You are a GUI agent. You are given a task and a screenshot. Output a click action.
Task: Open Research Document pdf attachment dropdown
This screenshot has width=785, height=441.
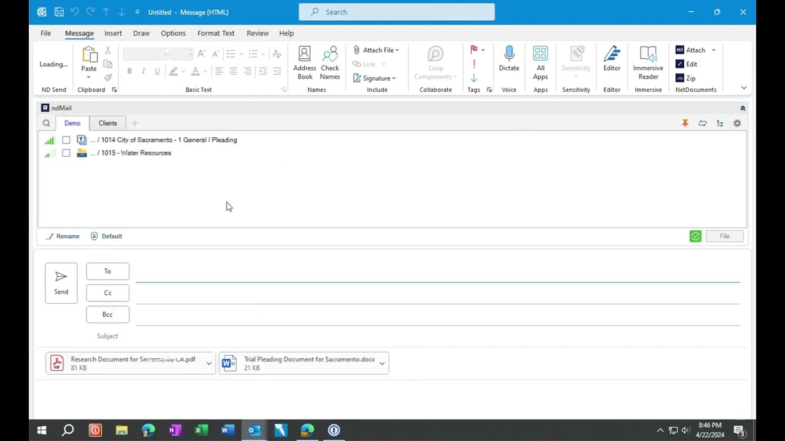click(x=209, y=363)
